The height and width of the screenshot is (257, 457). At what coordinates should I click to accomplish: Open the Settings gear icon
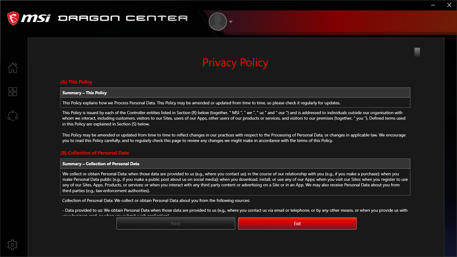[13, 245]
